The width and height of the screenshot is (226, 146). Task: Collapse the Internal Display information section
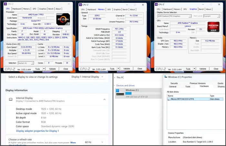(x=105, y=99)
